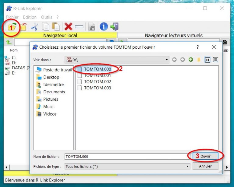This screenshot has height=187, width=234.
Task: Switch file dialog to detail view
Action: [215, 60]
